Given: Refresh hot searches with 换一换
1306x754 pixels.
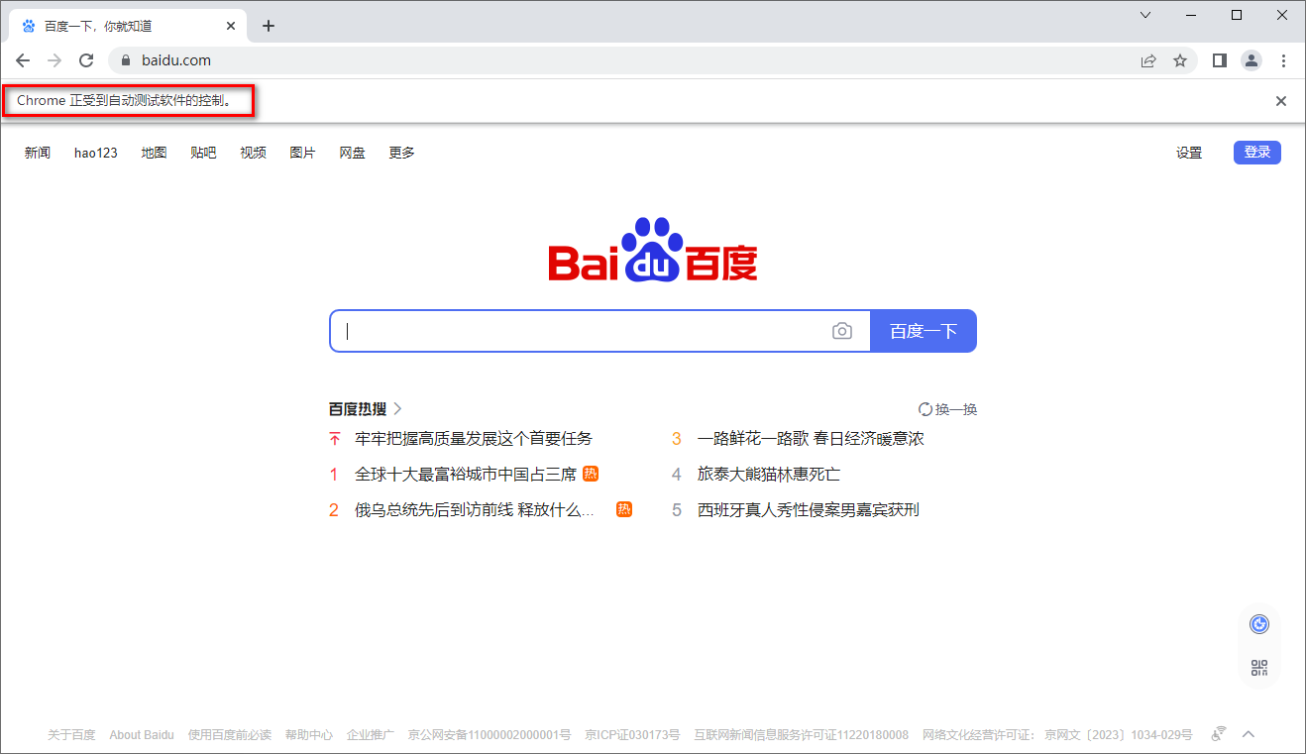Looking at the screenshot, I should coord(948,409).
